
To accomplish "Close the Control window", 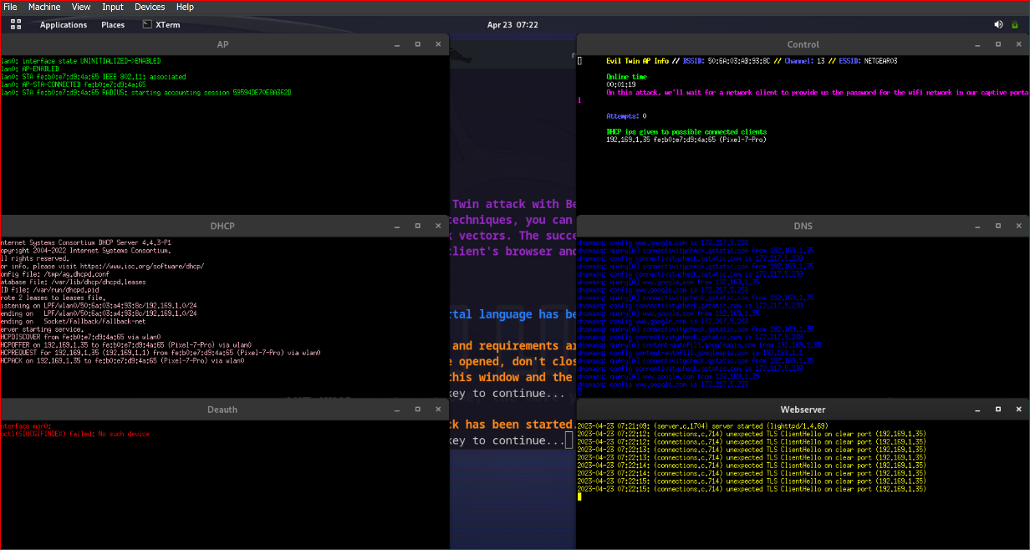I will pos(1017,44).
